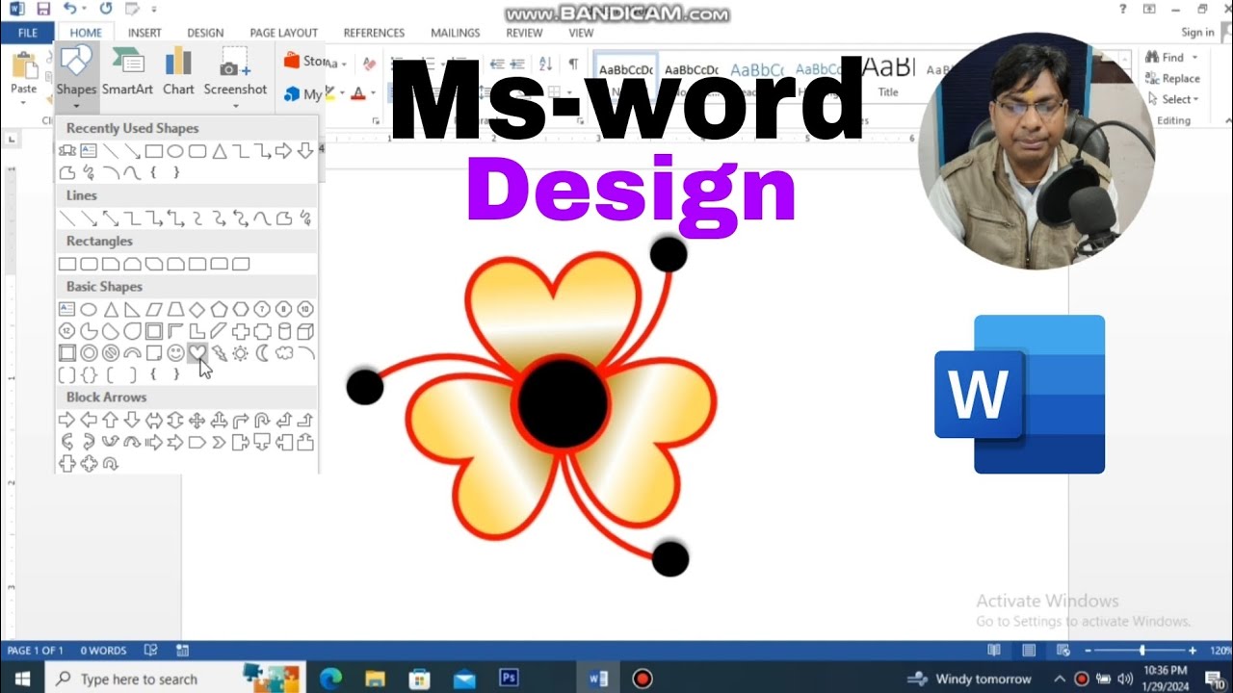
Task: Select the Pentagon arrow in Block Arrows
Action: pyautogui.click(x=197, y=443)
